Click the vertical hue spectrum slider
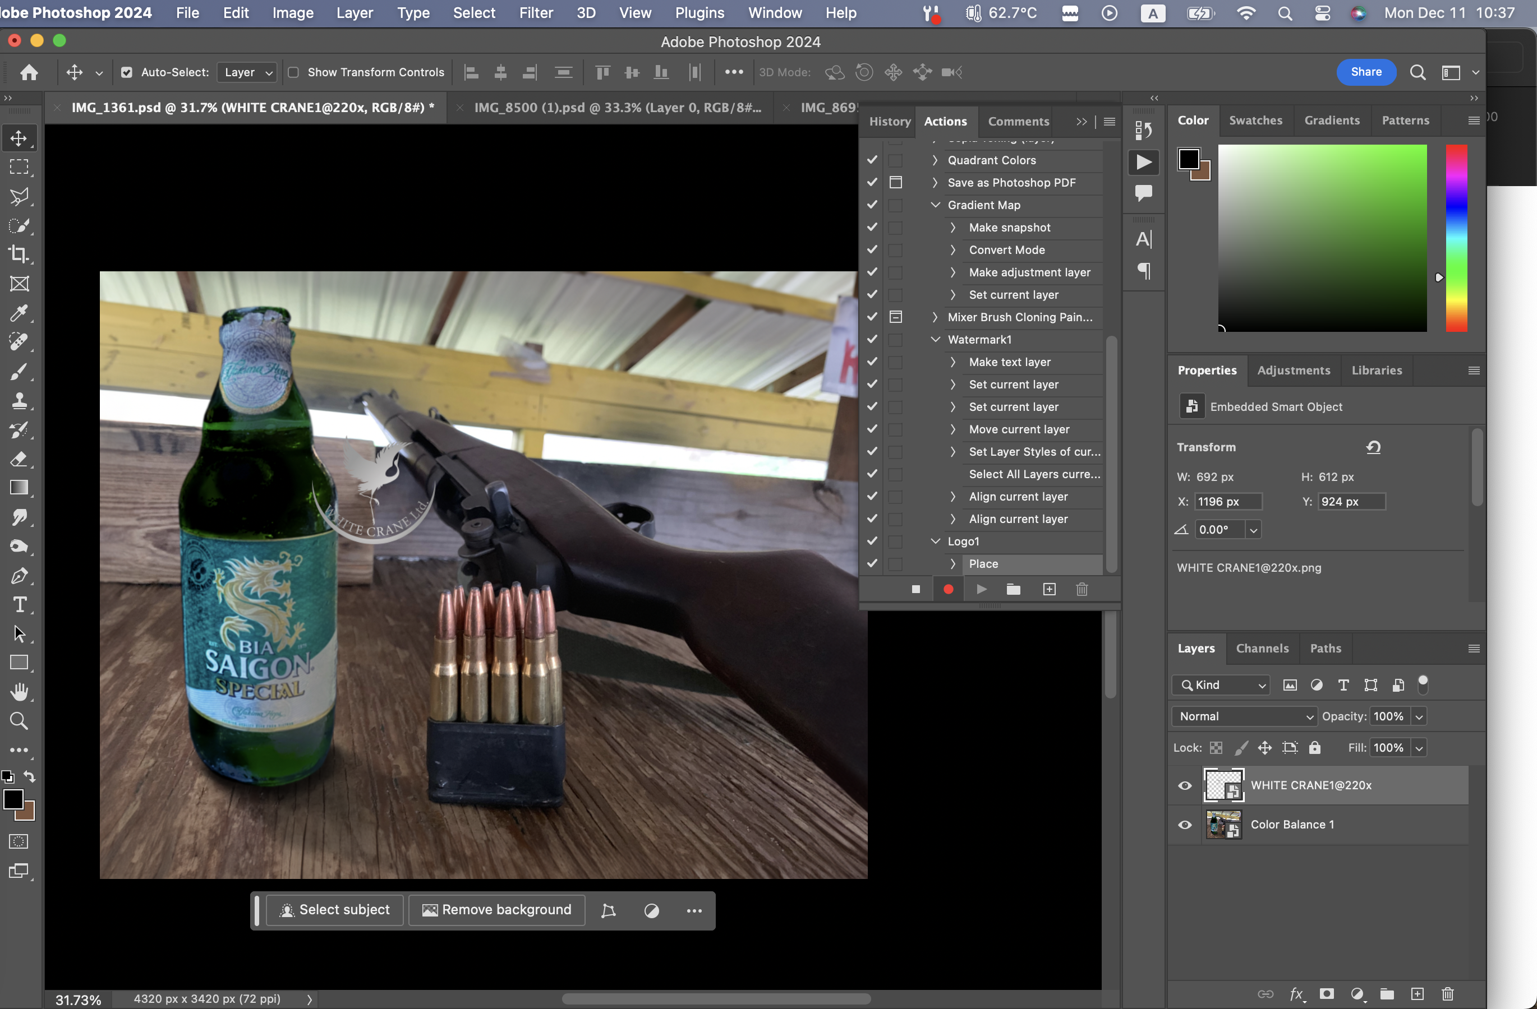 point(1456,238)
